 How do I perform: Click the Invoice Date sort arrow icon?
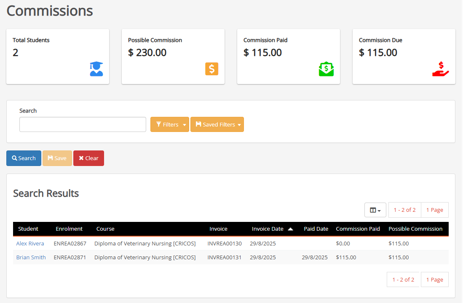click(x=291, y=229)
